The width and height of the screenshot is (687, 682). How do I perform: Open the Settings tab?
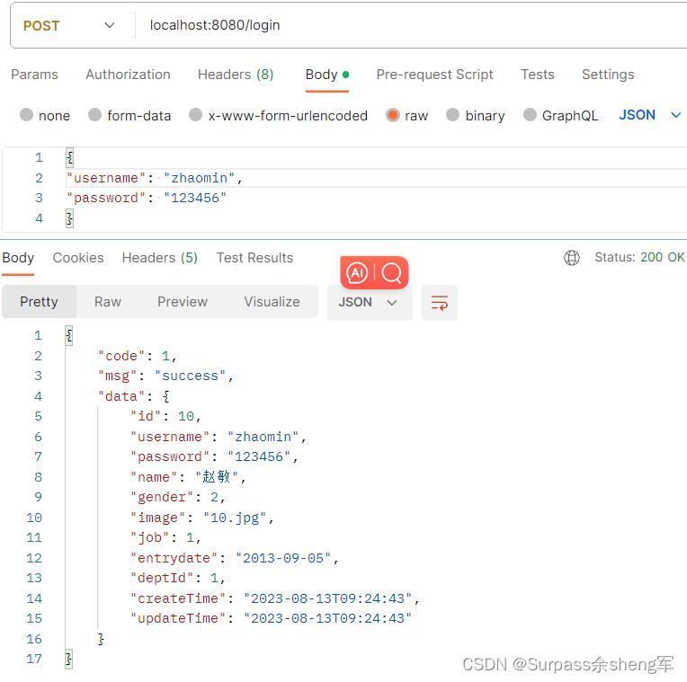click(608, 75)
